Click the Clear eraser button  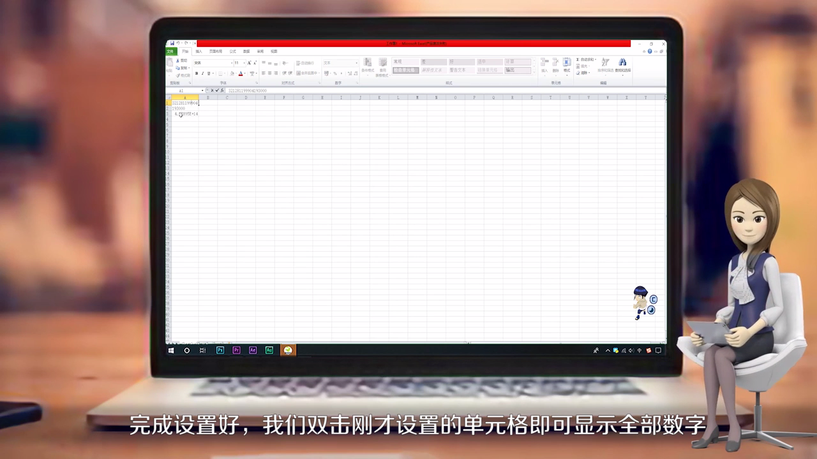click(x=582, y=73)
